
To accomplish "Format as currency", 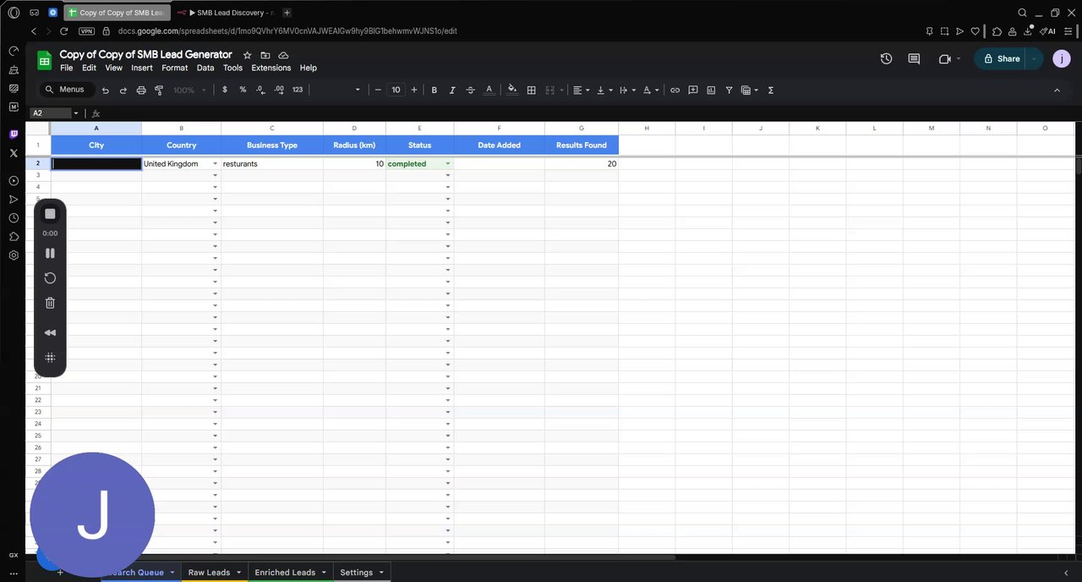I will coord(225,90).
